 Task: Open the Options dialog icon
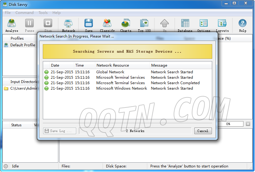pos(204,25)
